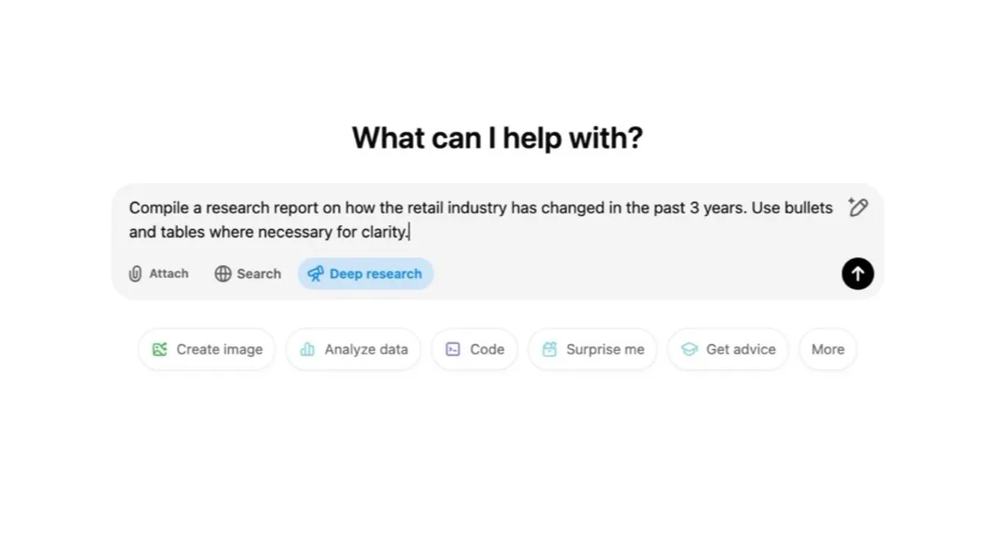Select the Create image suggestion label
Viewport: 982px width, 553px height.
(x=219, y=349)
